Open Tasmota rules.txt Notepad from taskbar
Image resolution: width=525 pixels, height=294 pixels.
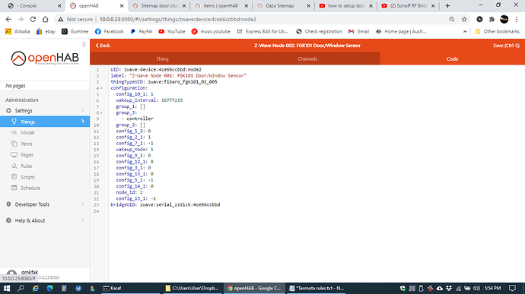(316, 288)
